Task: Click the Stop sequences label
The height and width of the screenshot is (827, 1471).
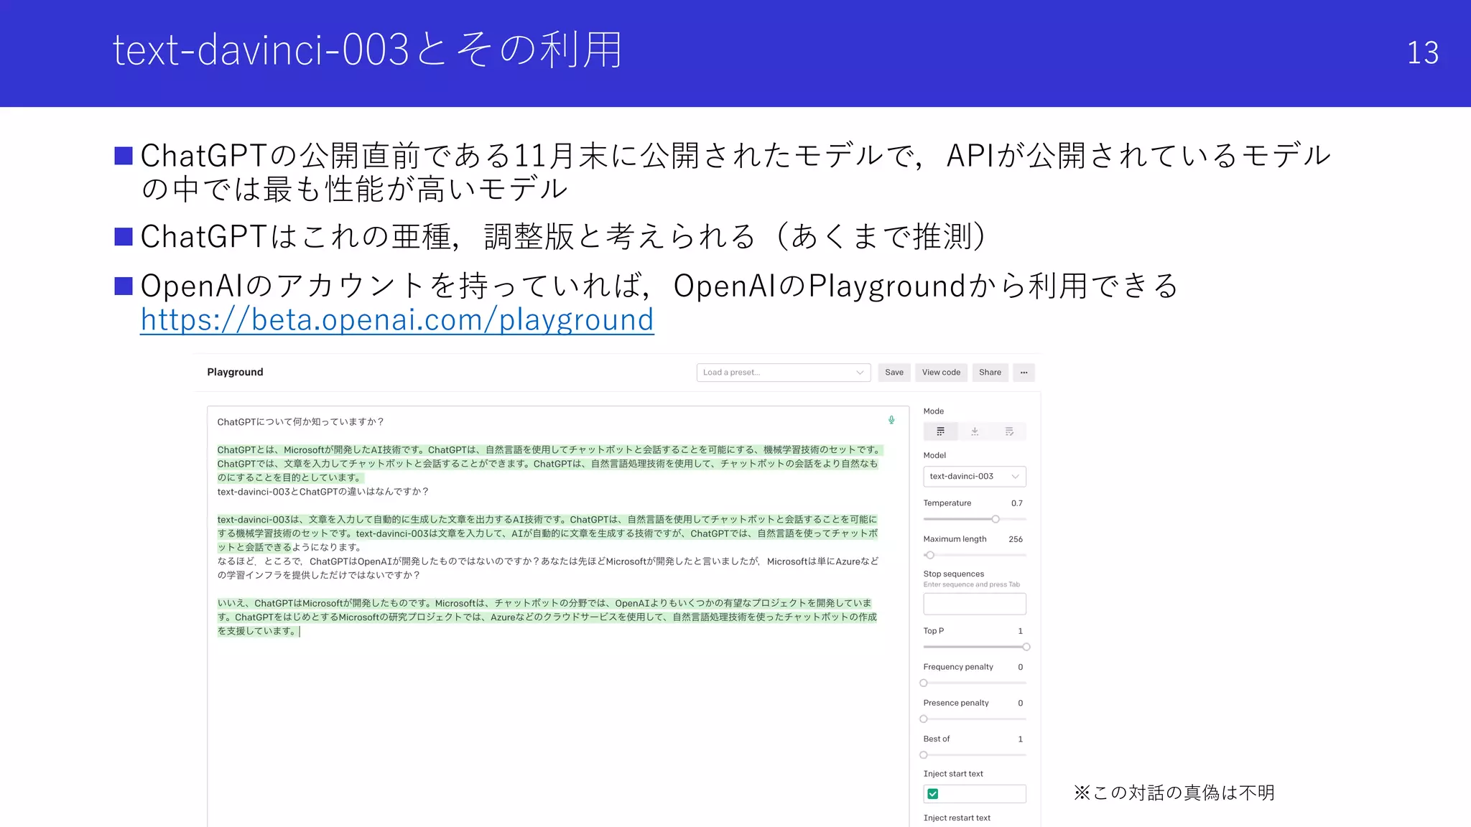Action: pos(954,574)
